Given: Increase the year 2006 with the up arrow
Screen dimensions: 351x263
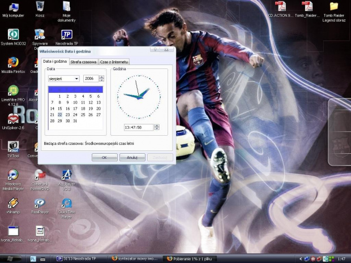Looking at the screenshot, I should point(101,77).
